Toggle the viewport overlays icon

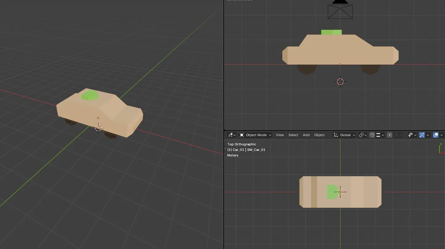(436, 135)
